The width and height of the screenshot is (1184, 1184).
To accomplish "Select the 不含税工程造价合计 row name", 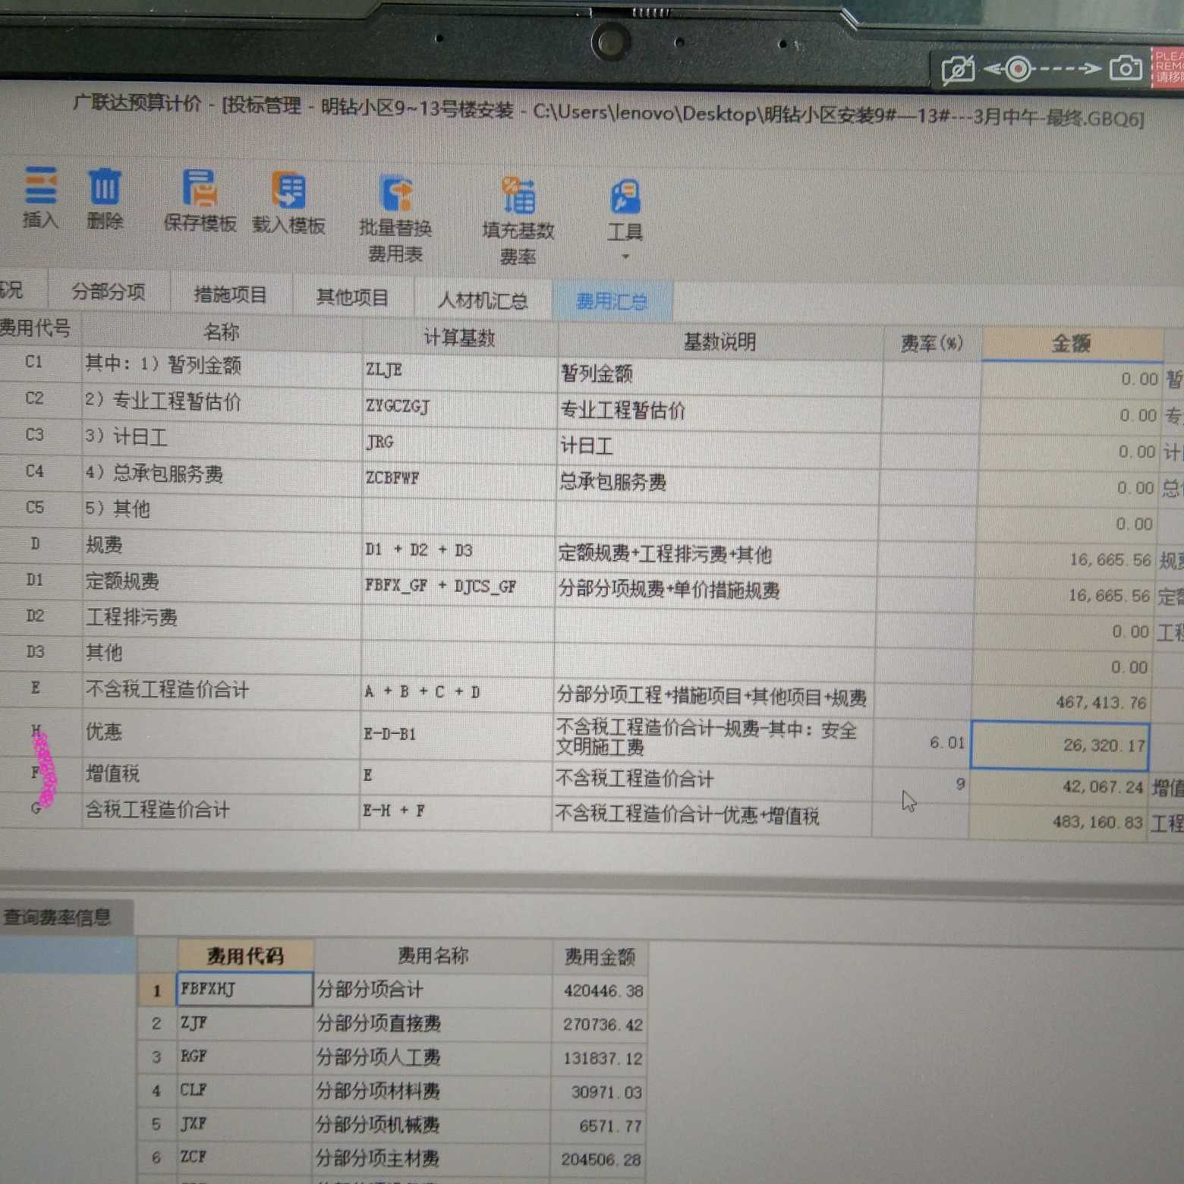I will [x=220, y=689].
